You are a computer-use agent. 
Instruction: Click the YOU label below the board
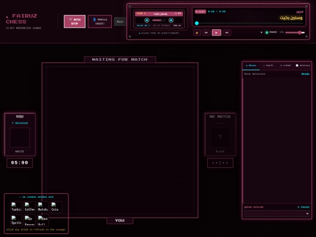[120, 221]
